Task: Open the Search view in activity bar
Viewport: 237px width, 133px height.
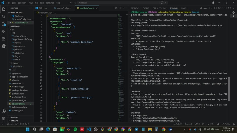Action: pyautogui.click(x=4, y=16)
